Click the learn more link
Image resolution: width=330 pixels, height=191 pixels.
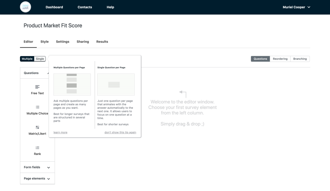[x=60, y=133]
